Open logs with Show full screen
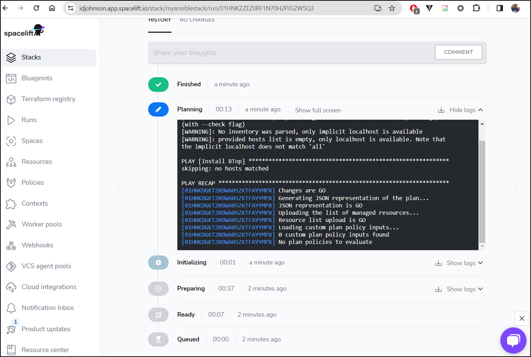This screenshot has height=357, width=531. tap(318, 110)
